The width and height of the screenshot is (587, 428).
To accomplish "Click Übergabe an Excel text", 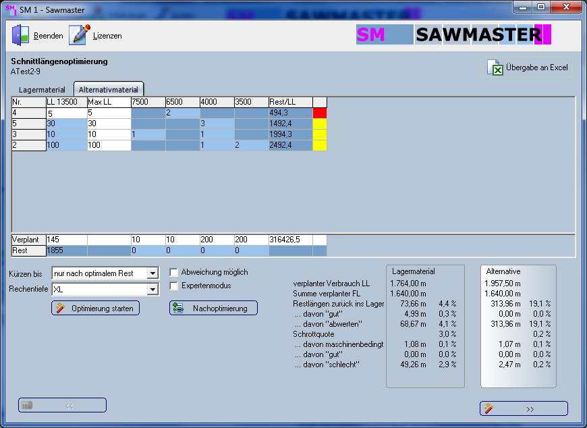I will [537, 68].
